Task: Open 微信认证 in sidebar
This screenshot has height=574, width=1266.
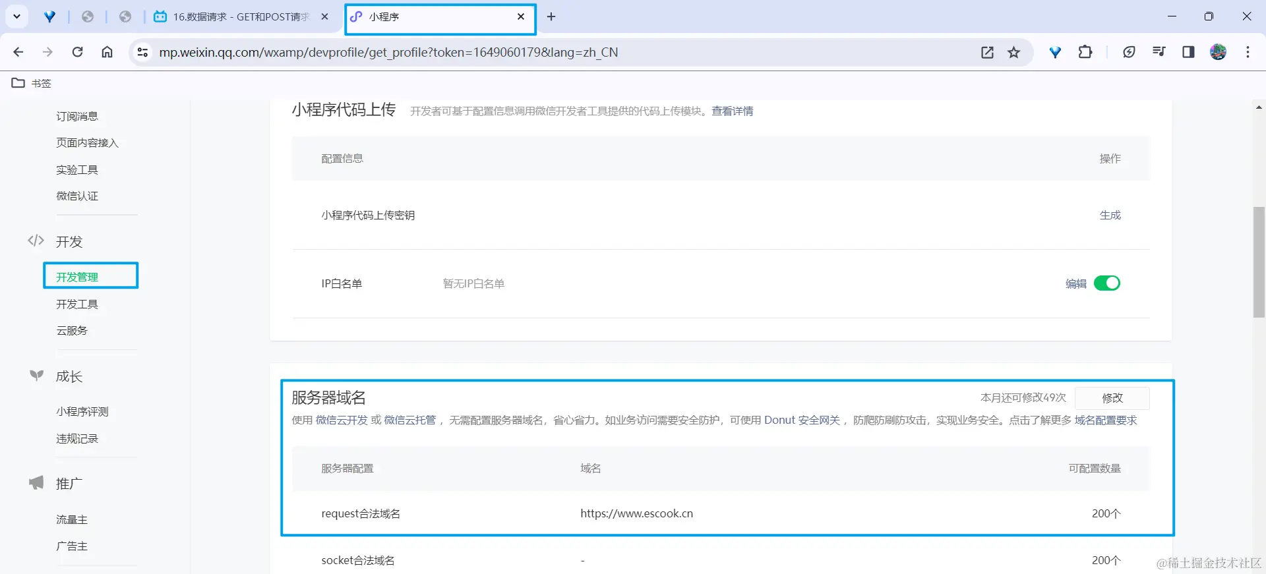Action: pyautogui.click(x=77, y=196)
